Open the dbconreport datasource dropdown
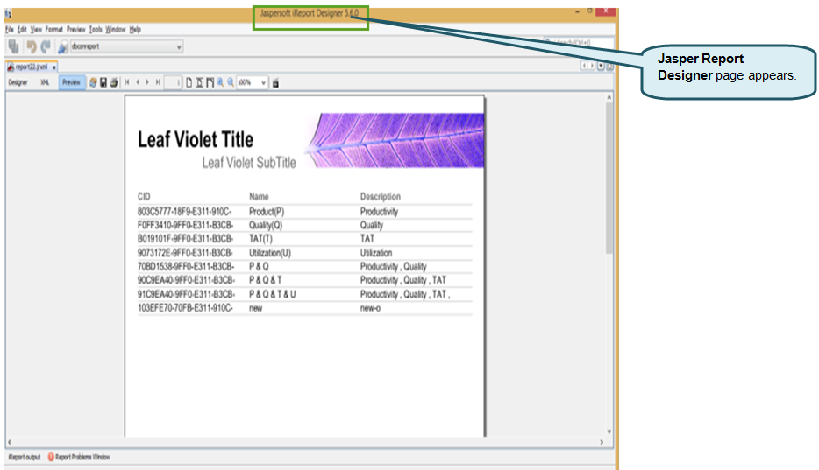 point(180,46)
